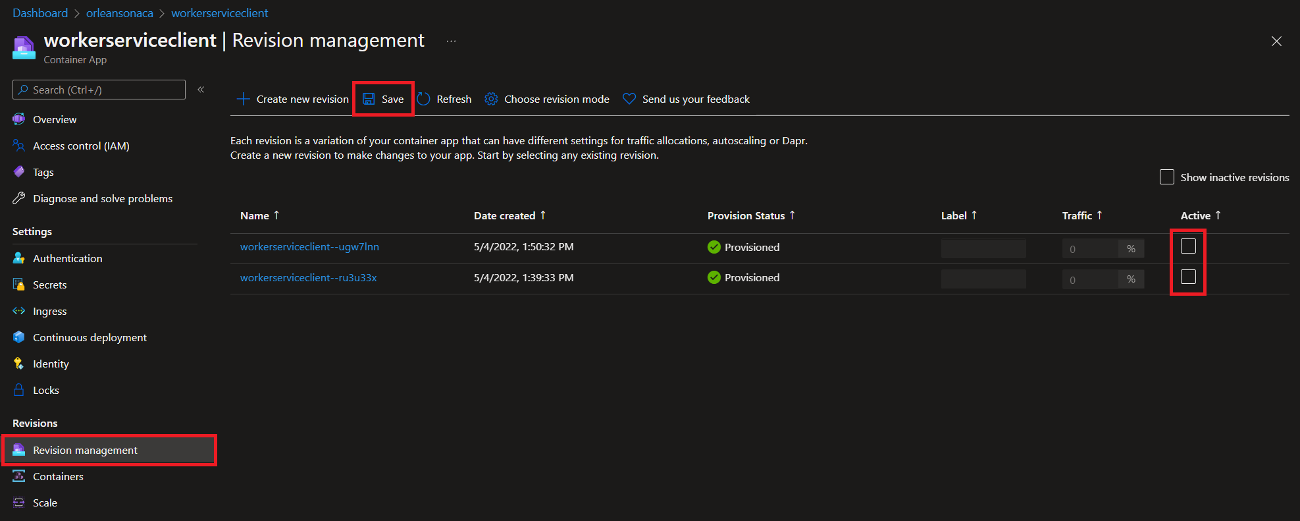Click Traffic percent field for ugw7lnn
1300x521 pixels.
pyautogui.click(x=1090, y=248)
